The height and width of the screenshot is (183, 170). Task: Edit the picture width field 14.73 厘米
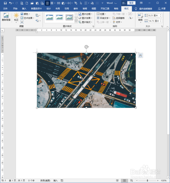pos(153,21)
